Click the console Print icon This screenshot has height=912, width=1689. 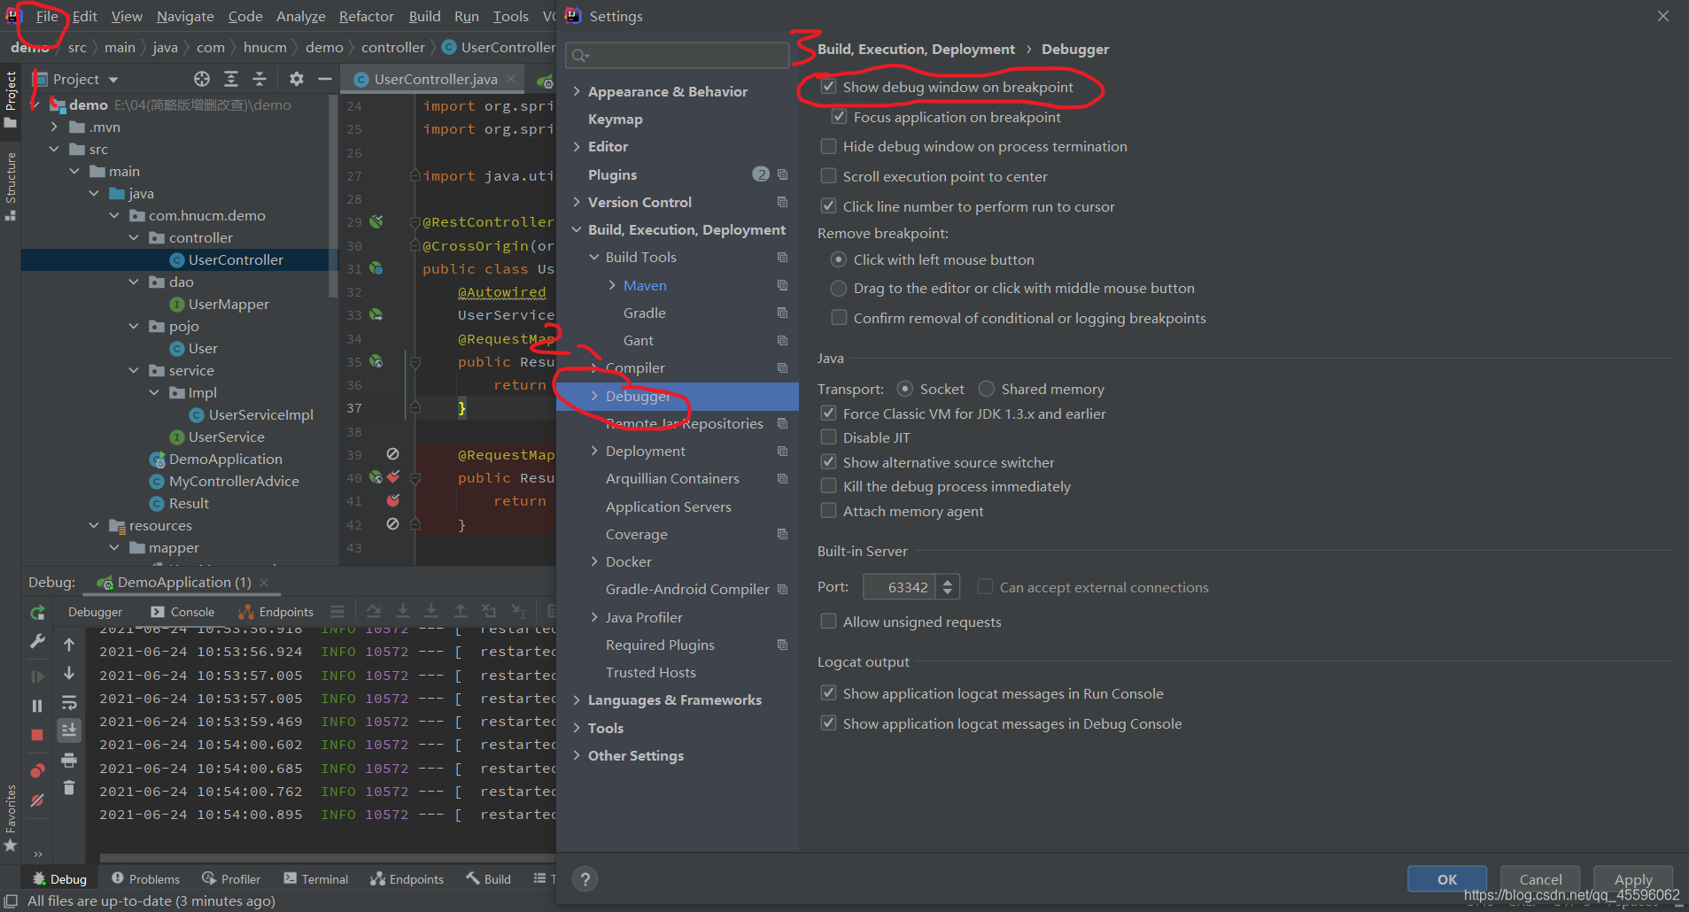[69, 761]
